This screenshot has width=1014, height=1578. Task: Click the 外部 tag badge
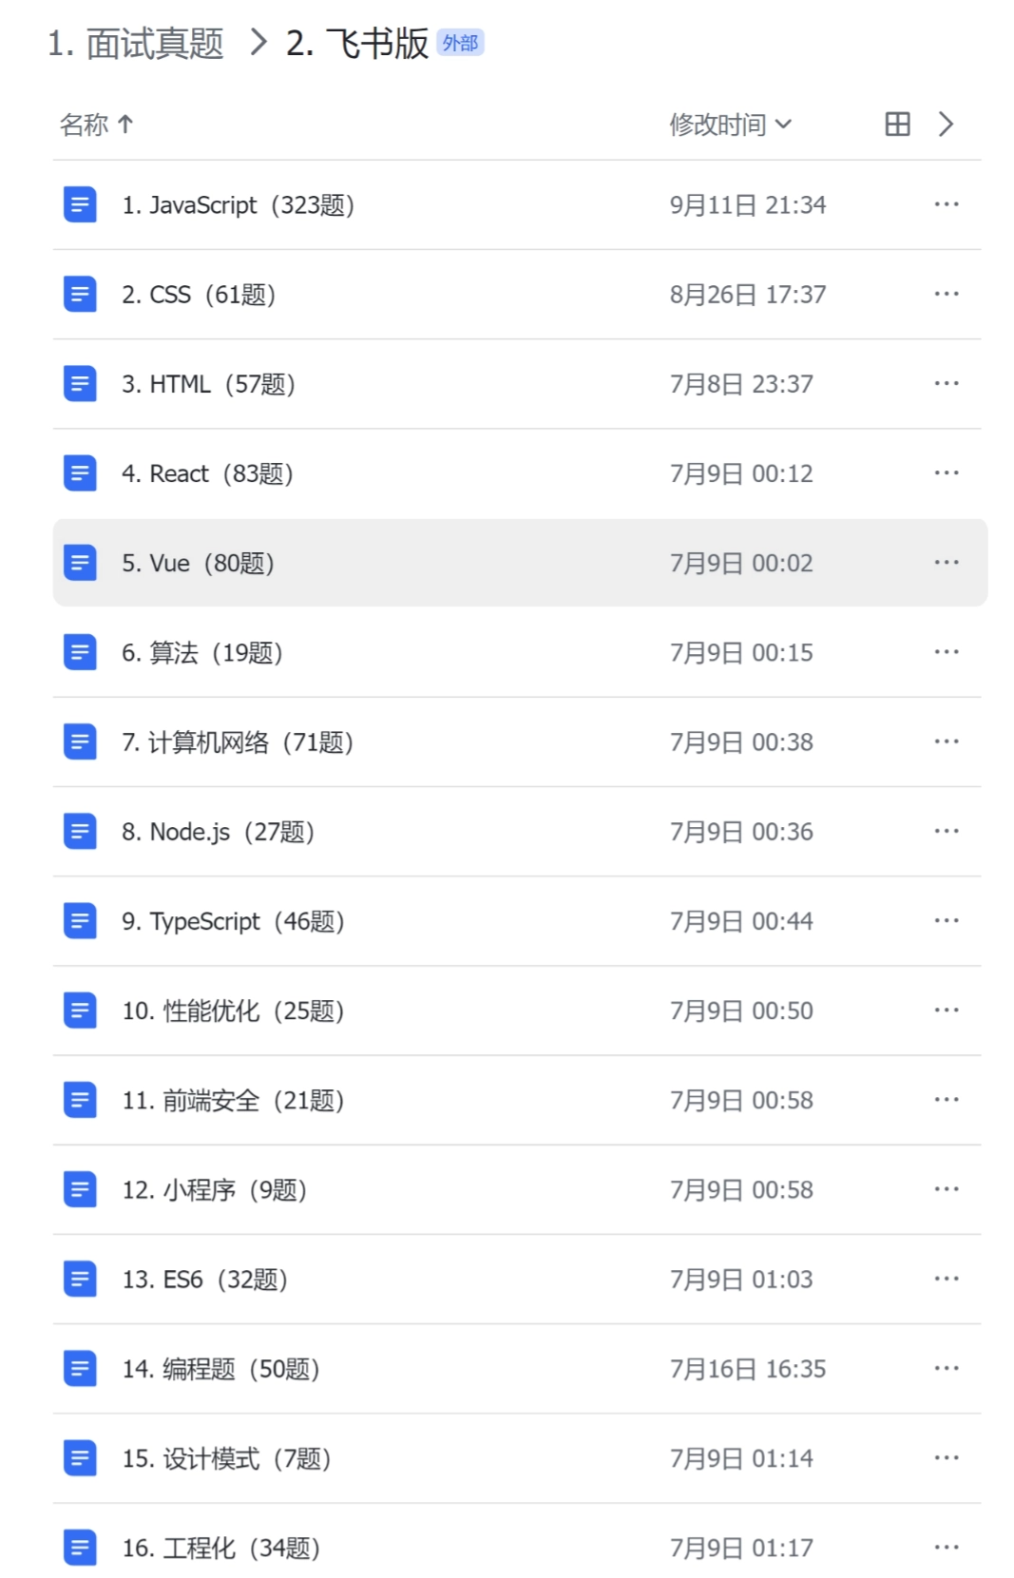click(x=461, y=43)
